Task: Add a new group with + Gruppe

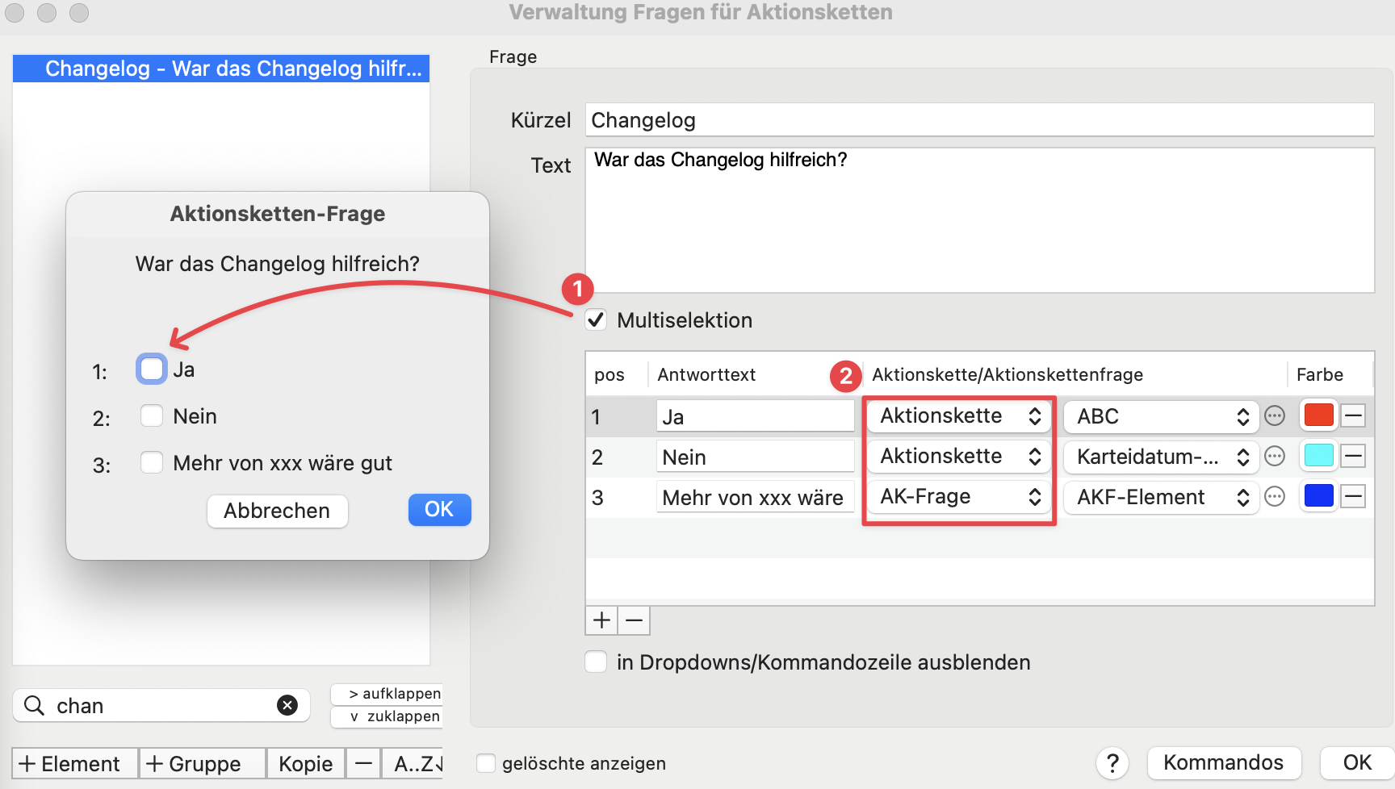Action: click(x=202, y=763)
